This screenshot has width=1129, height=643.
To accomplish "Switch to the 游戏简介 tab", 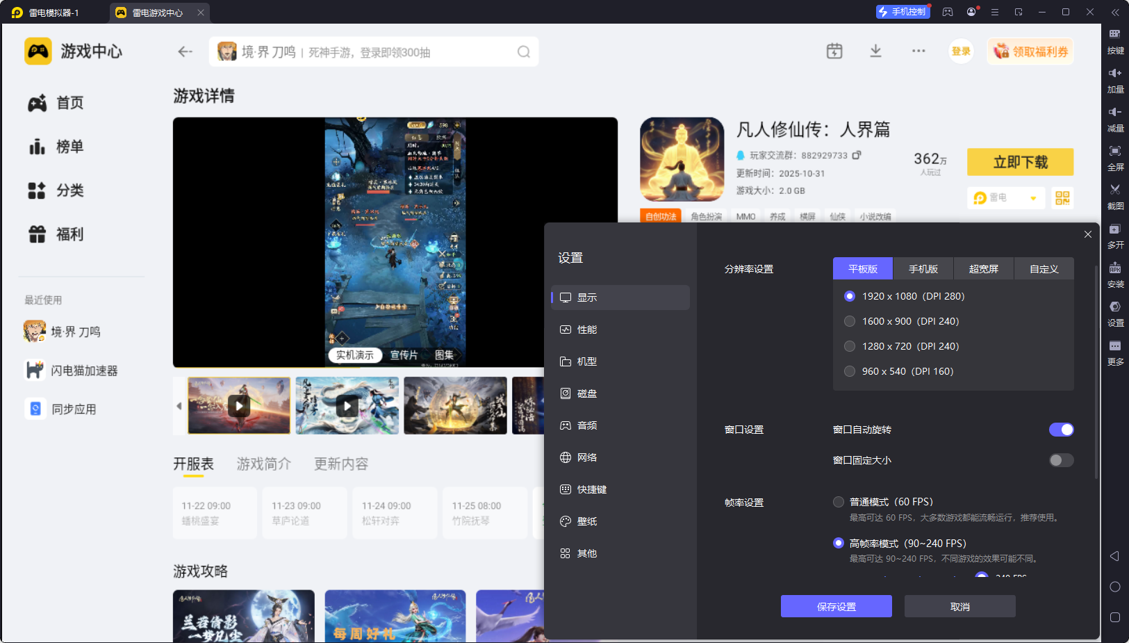I will (x=263, y=464).
